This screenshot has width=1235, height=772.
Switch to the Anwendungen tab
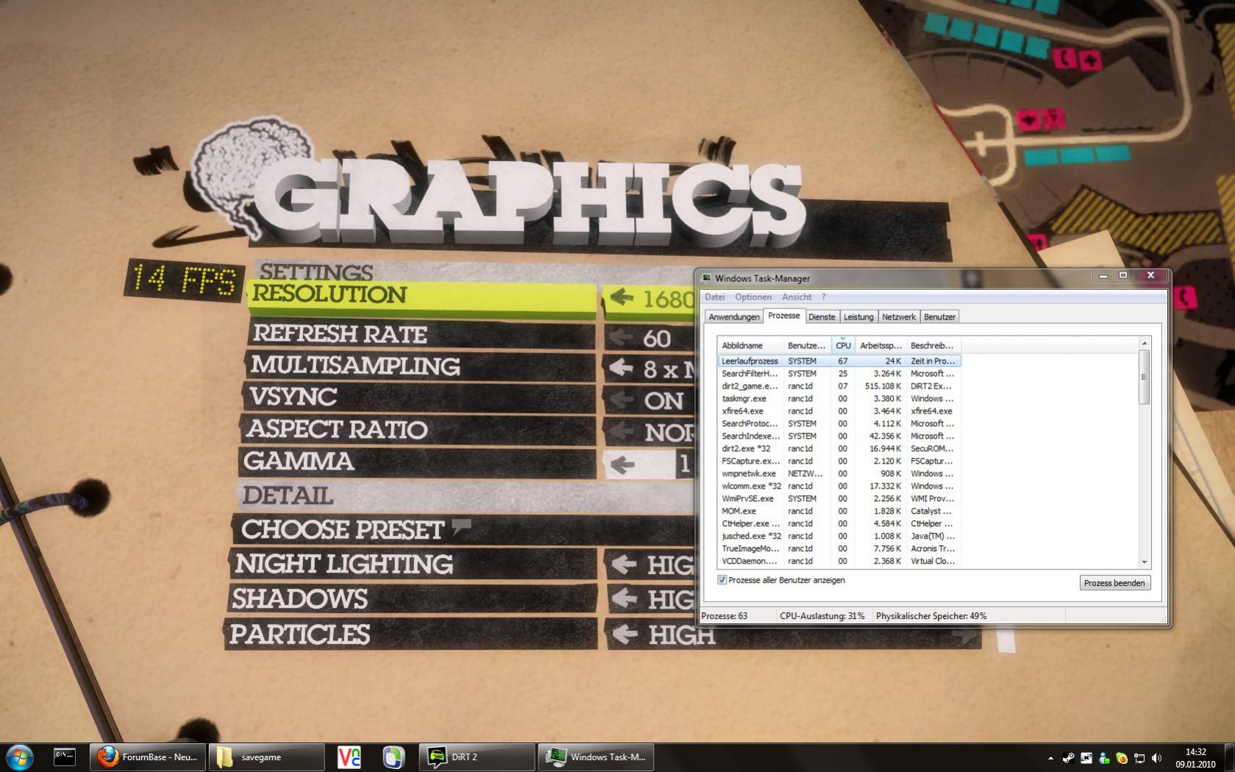pos(733,316)
